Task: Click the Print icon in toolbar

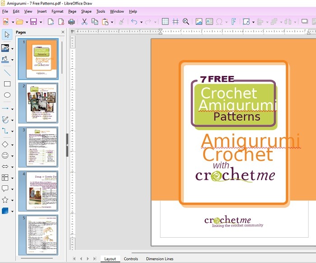Action: pyautogui.click(x=71, y=21)
